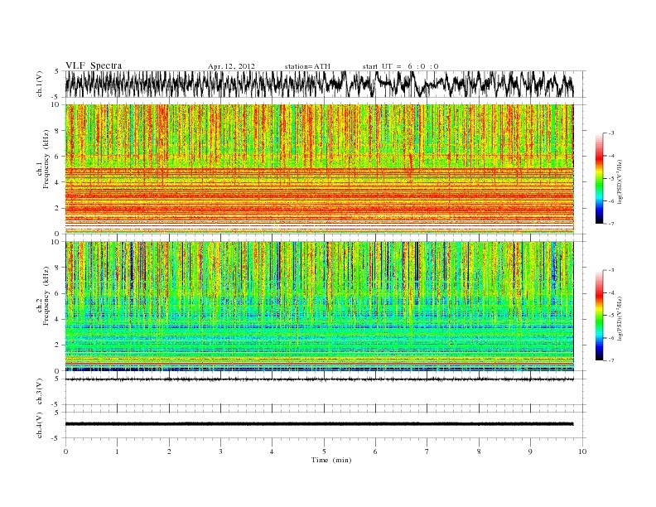This screenshot has width=656, height=507.
Task: Click the 'ch.1(V)' waveform axis label
Action: pos(40,84)
